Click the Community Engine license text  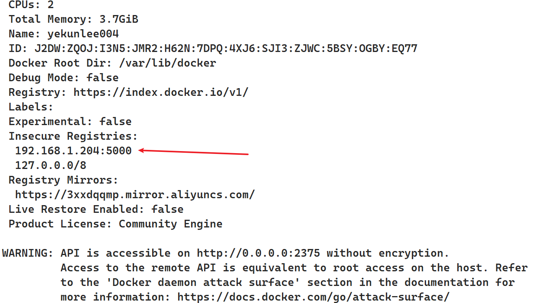tap(170, 224)
